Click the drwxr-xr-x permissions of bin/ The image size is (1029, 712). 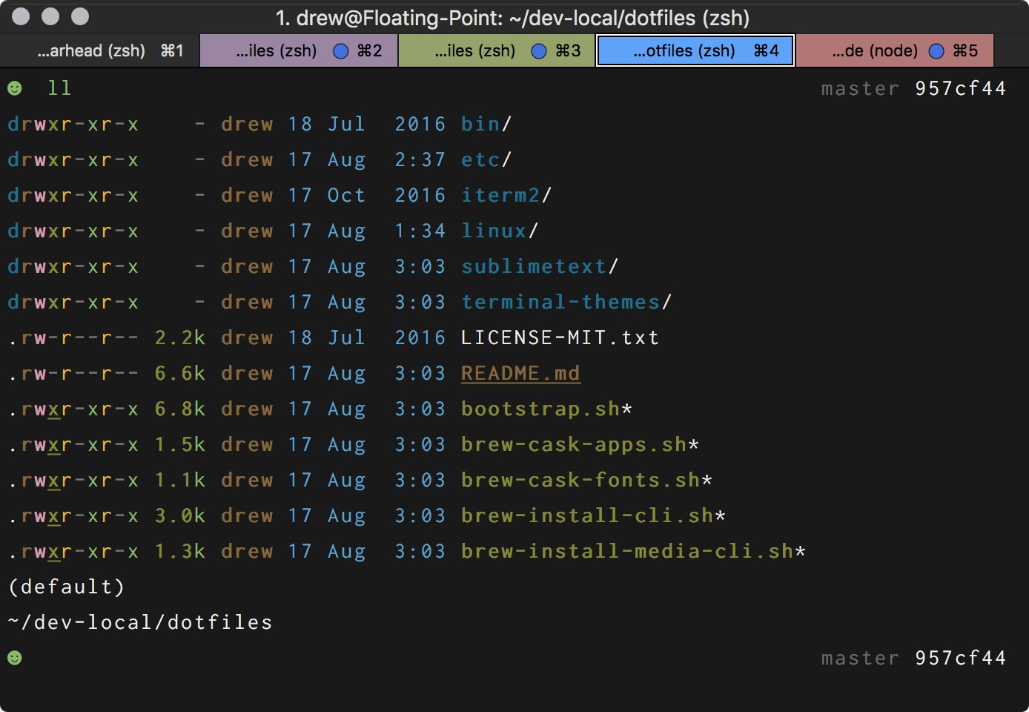click(x=73, y=124)
